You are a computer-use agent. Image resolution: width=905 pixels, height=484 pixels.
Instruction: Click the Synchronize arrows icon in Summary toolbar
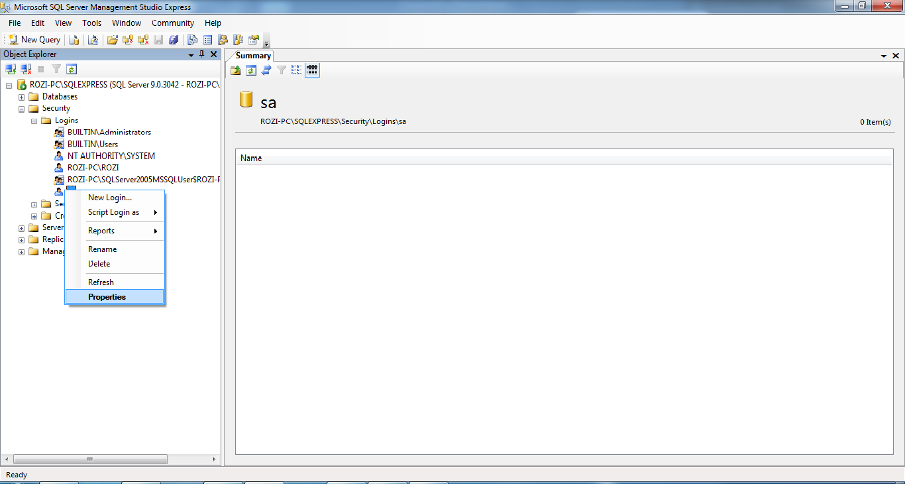(266, 70)
